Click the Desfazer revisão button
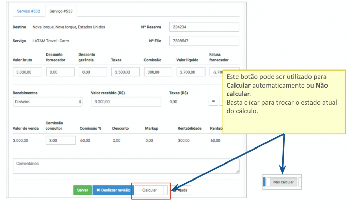 [113, 190]
